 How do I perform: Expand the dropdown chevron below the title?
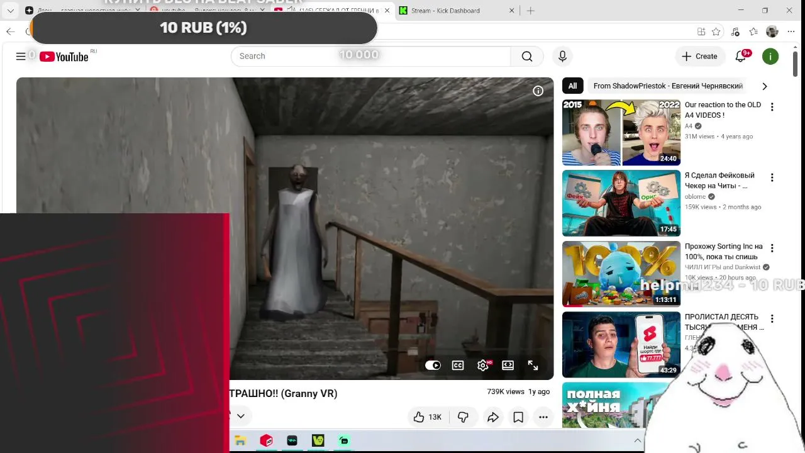coord(240,416)
